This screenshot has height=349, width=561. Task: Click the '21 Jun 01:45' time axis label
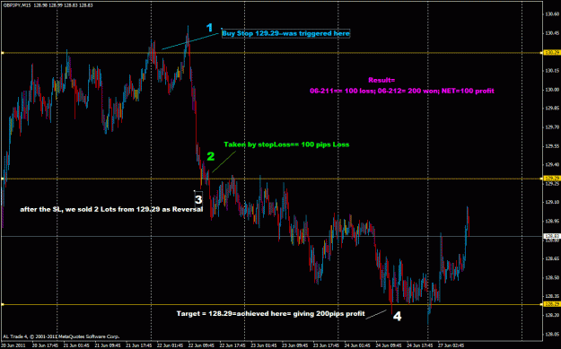pos(76,345)
